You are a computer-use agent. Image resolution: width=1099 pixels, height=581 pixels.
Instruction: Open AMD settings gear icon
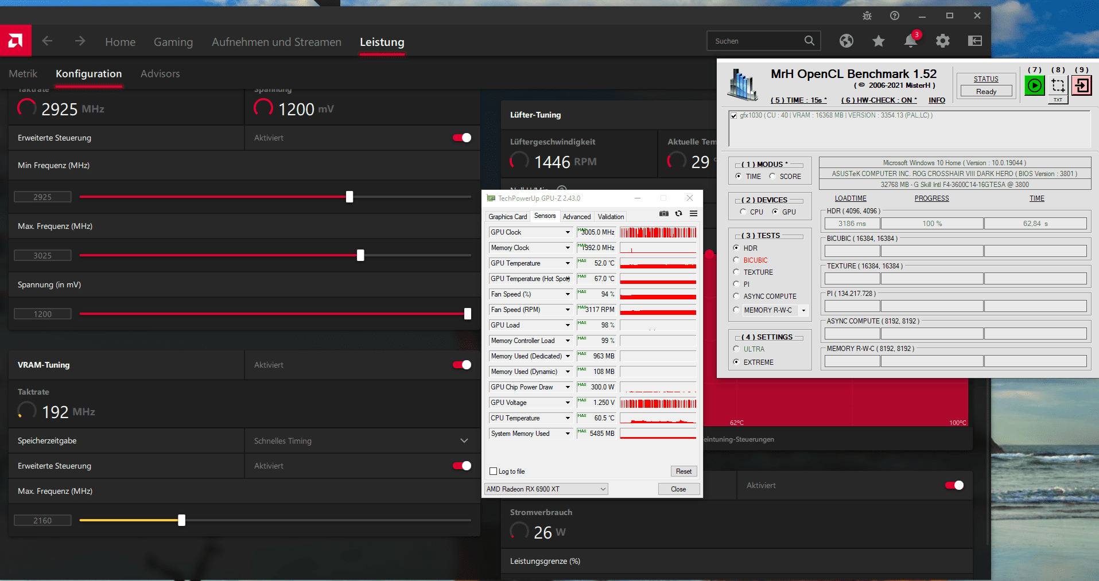[x=943, y=41]
